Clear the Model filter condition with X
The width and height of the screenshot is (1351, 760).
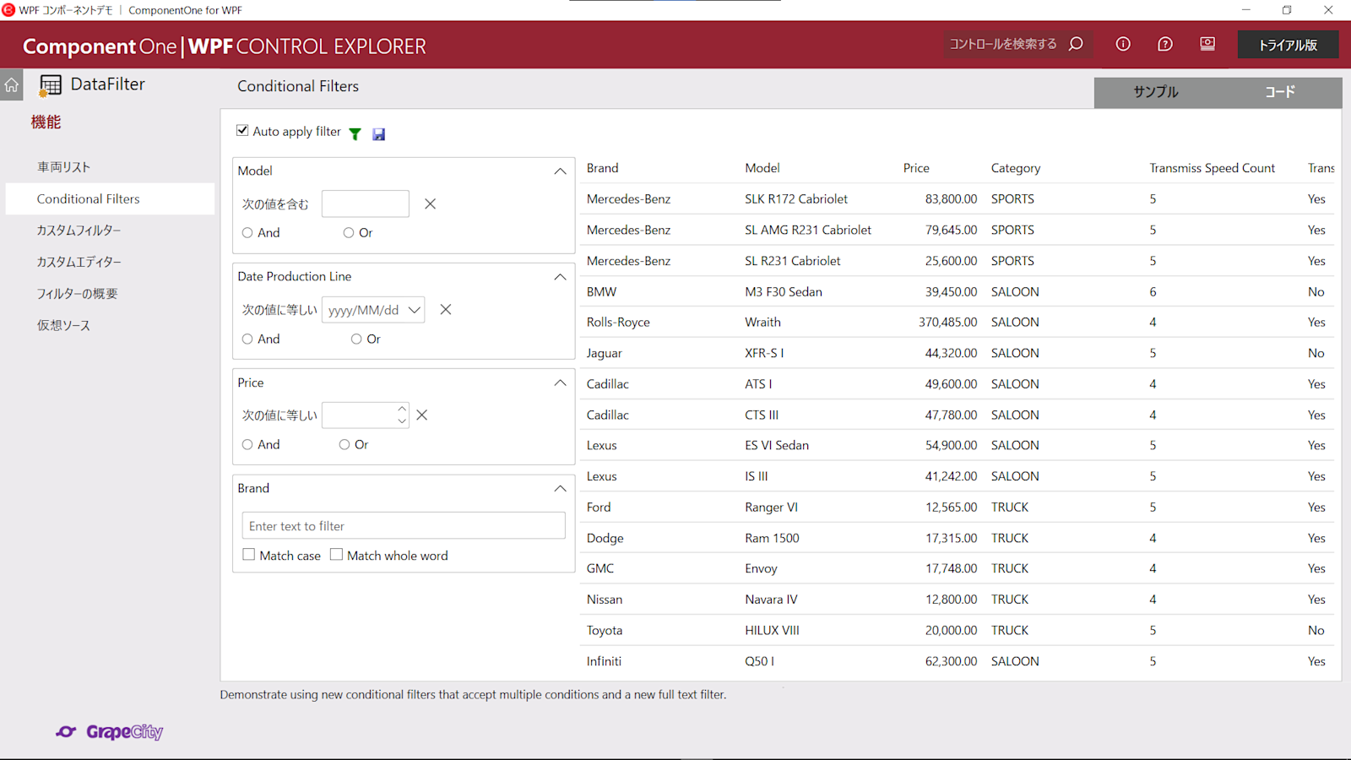click(430, 204)
